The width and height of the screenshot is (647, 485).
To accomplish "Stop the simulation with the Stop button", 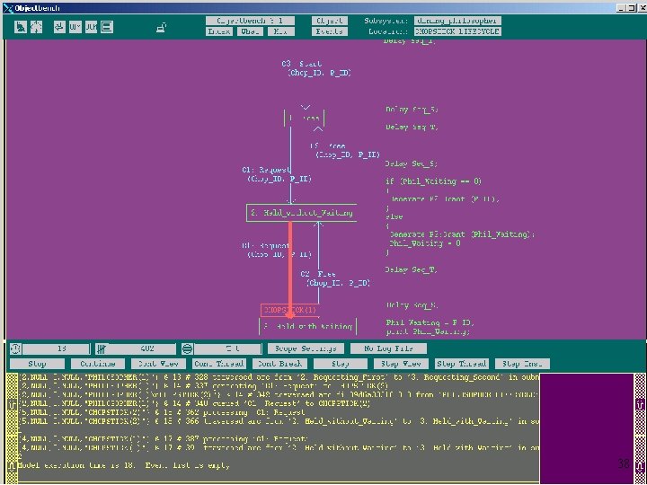I will pos(37,364).
